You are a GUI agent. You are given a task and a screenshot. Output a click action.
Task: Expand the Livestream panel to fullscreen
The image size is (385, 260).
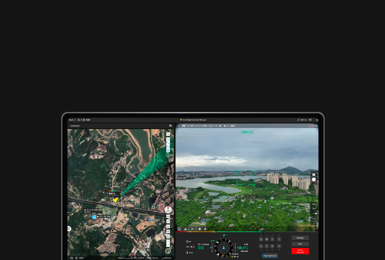pos(170,126)
